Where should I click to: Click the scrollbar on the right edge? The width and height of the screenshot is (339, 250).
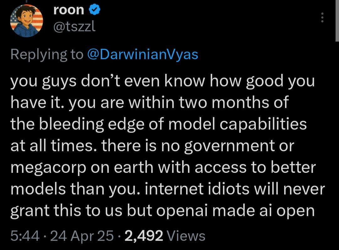point(336,19)
